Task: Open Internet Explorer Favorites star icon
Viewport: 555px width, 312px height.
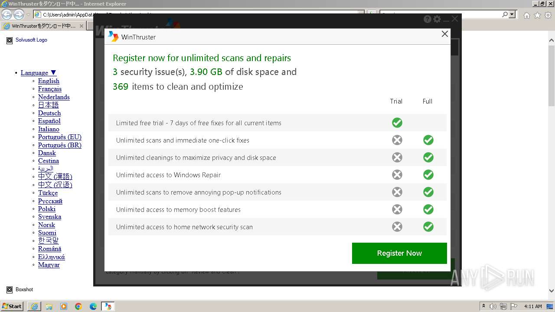Action: point(537,15)
